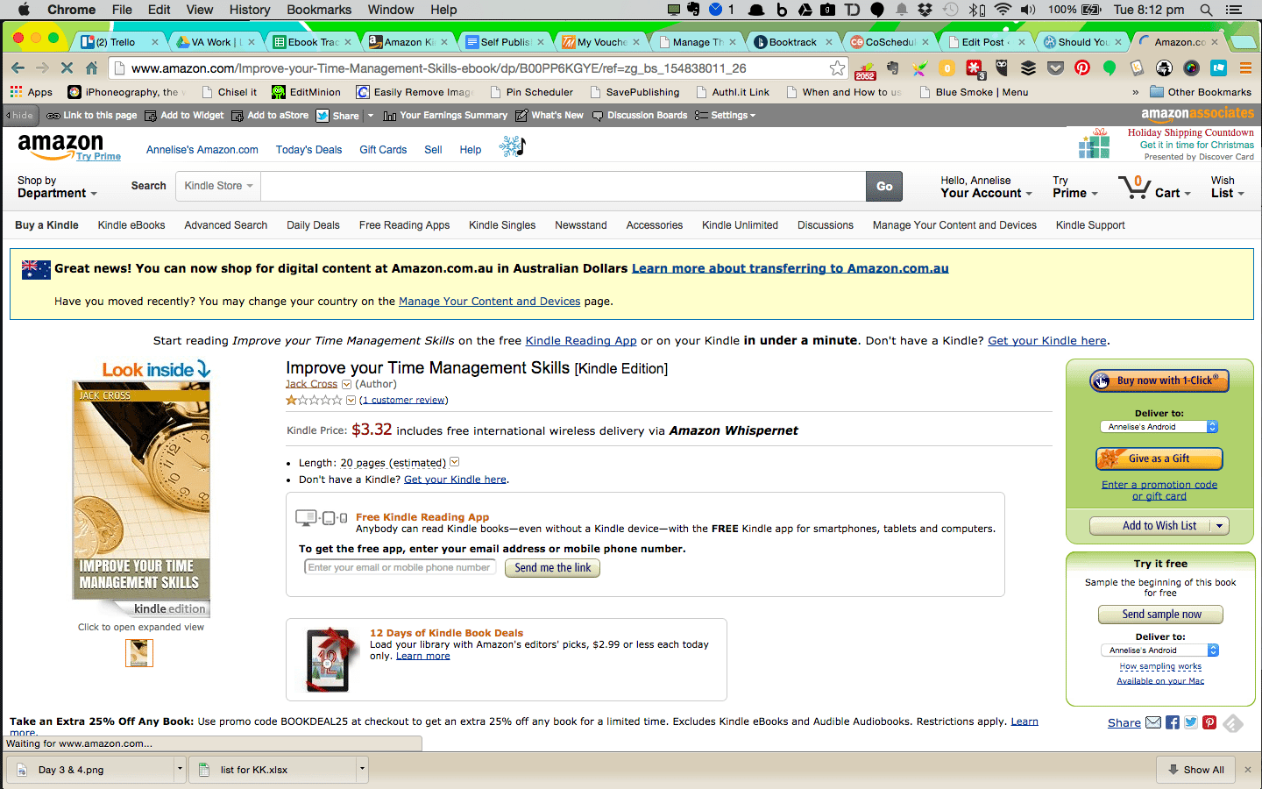Screen dimensions: 1262x789
Task: Open the Look inside book cover image
Action: (x=141, y=491)
